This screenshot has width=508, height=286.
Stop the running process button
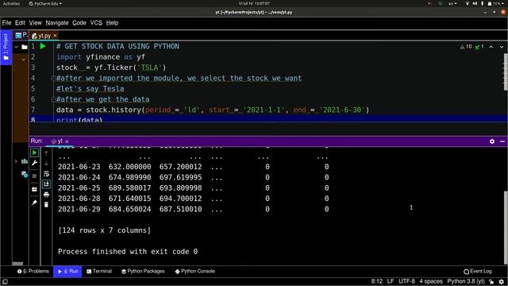pos(34,176)
